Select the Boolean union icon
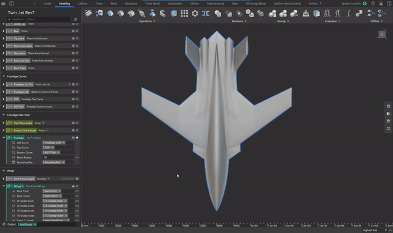The width and height of the screenshot is (393, 233). pyautogui.click(x=218, y=14)
